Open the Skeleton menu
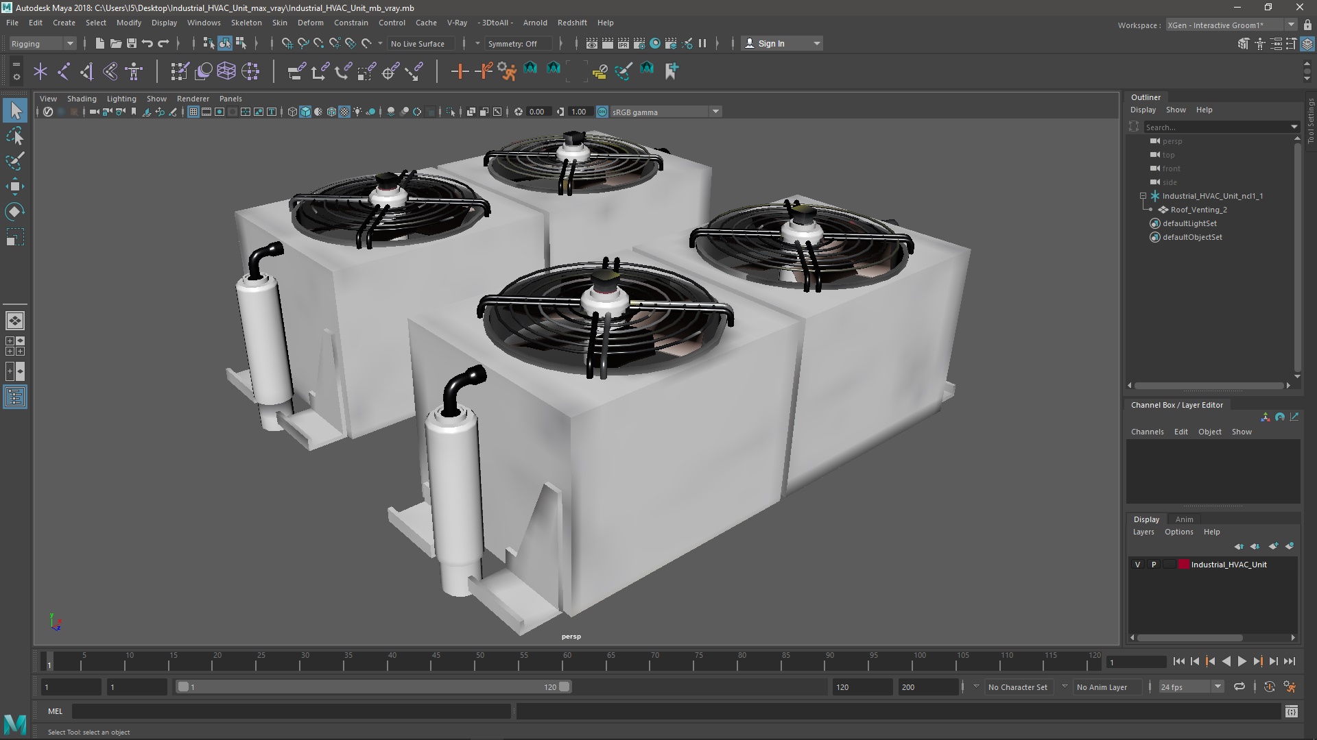Viewport: 1317px width, 740px height. [246, 23]
